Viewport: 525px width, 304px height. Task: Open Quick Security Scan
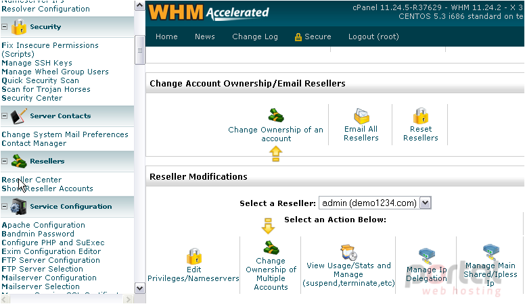(x=40, y=80)
